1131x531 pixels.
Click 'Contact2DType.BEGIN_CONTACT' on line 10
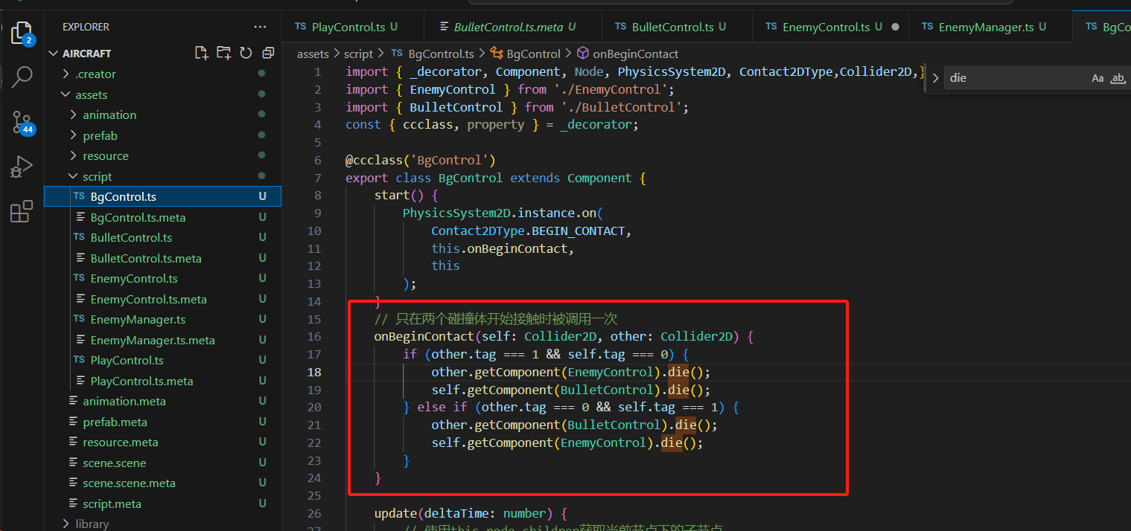(x=528, y=231)
